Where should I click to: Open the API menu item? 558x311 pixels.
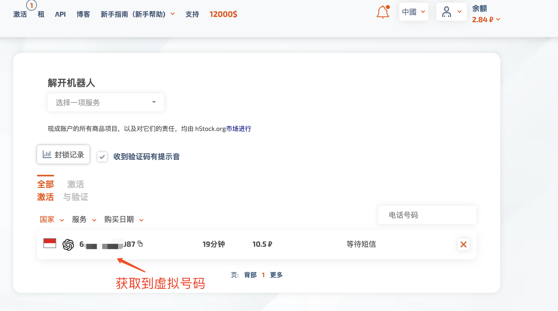tap(60, 14)
